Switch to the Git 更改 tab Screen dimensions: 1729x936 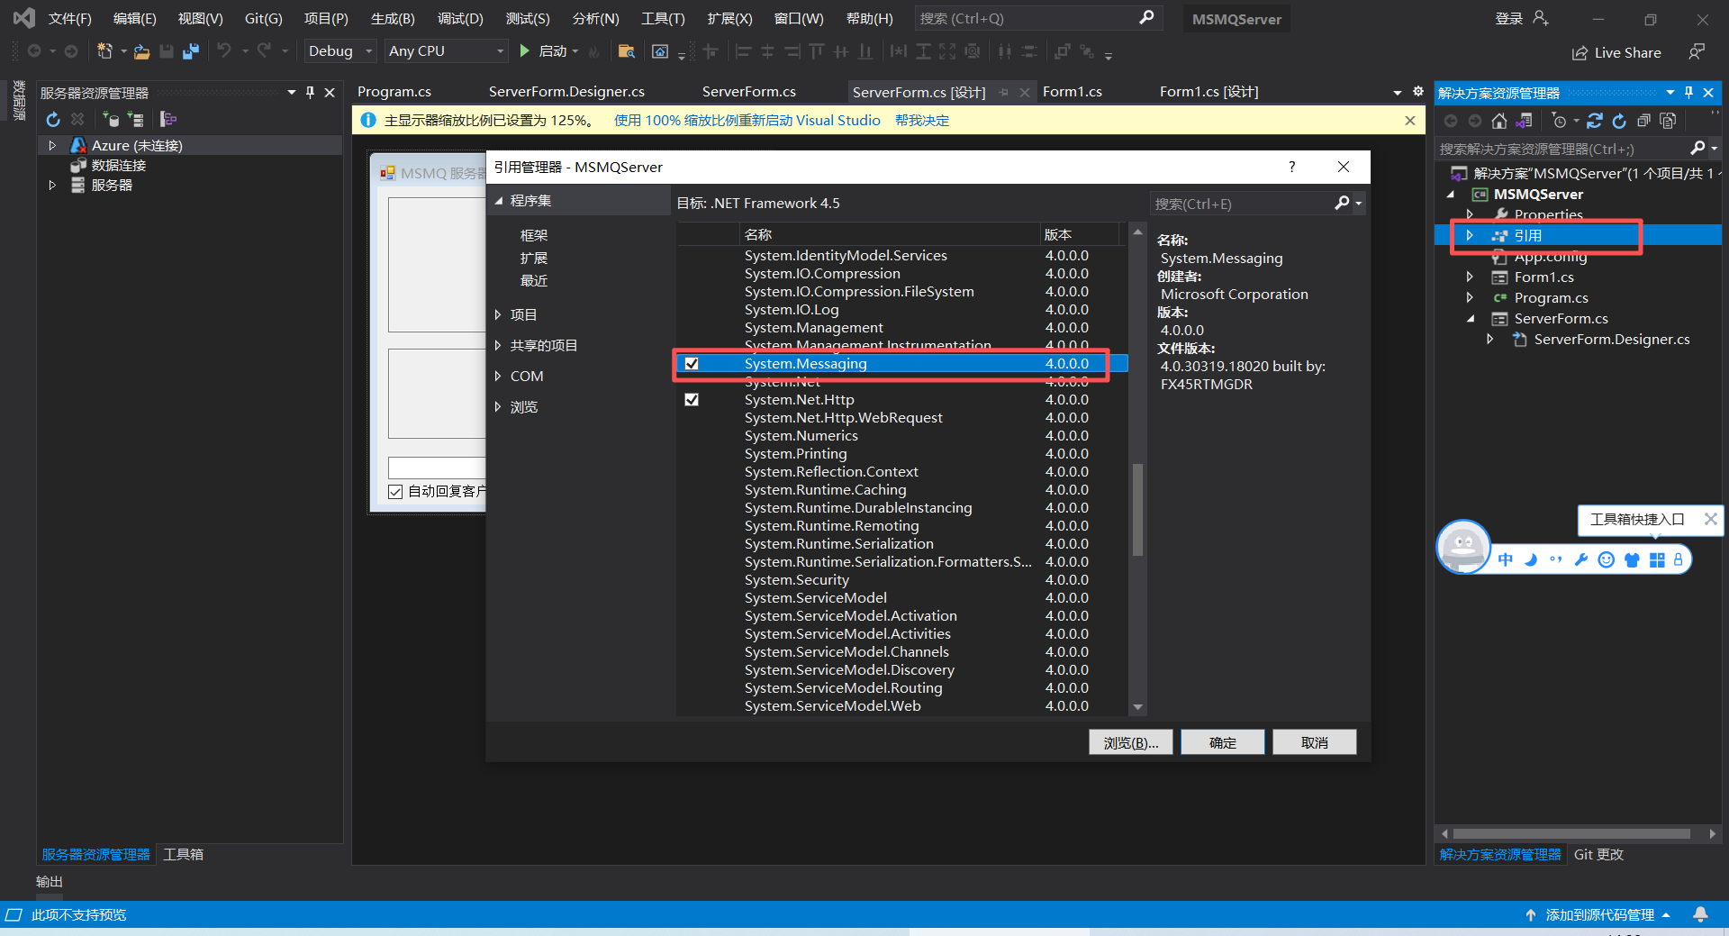pos(1598,854)
